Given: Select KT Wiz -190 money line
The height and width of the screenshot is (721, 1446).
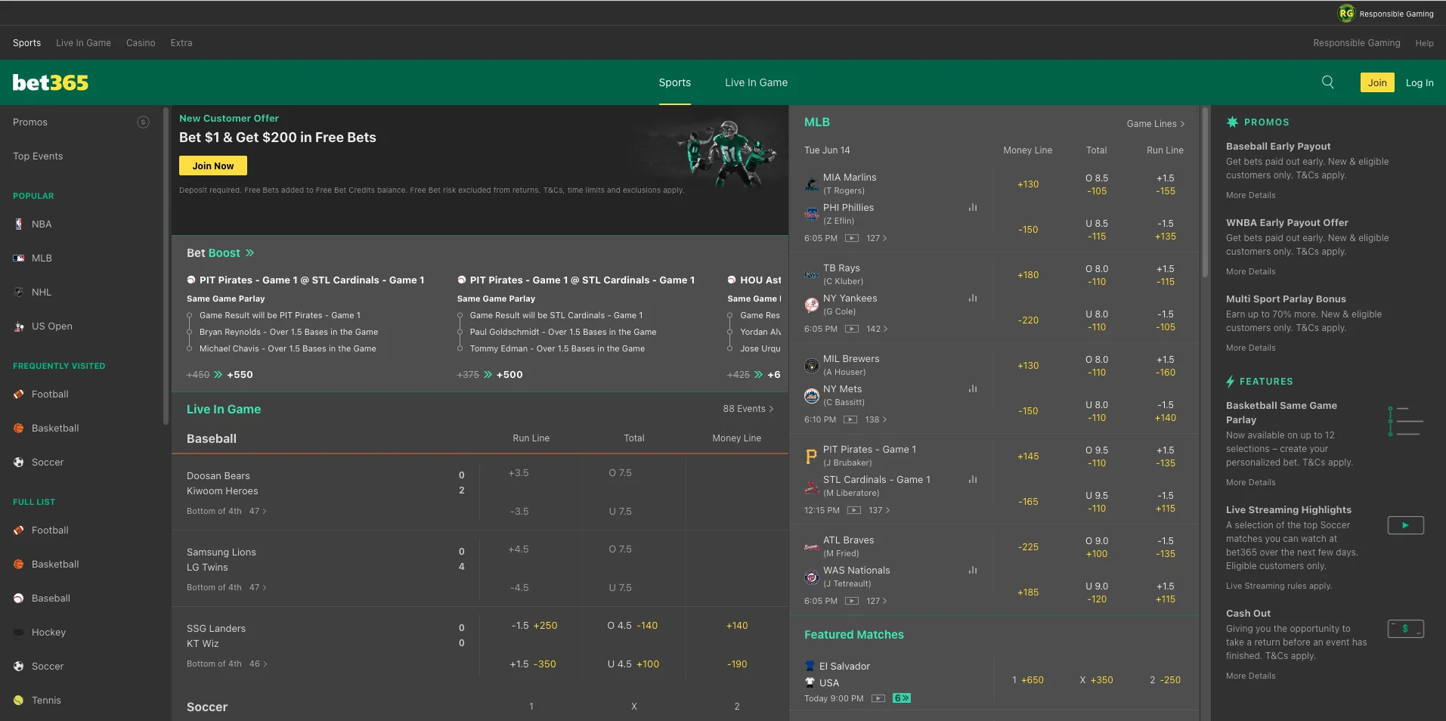Looking at the screenshot, I should coord(737,664).
